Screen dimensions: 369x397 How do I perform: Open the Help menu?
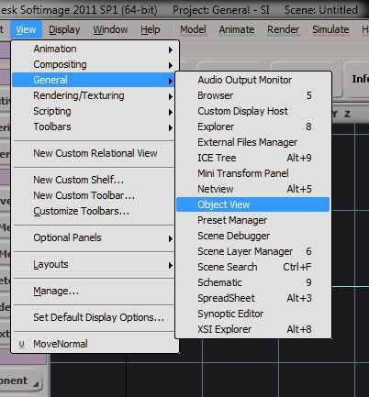(x=151, y=29)
